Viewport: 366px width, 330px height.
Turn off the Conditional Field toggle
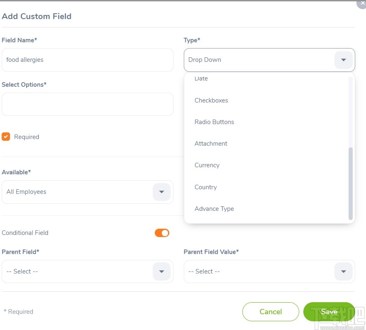pyautogui.click(x=162, y=233)
